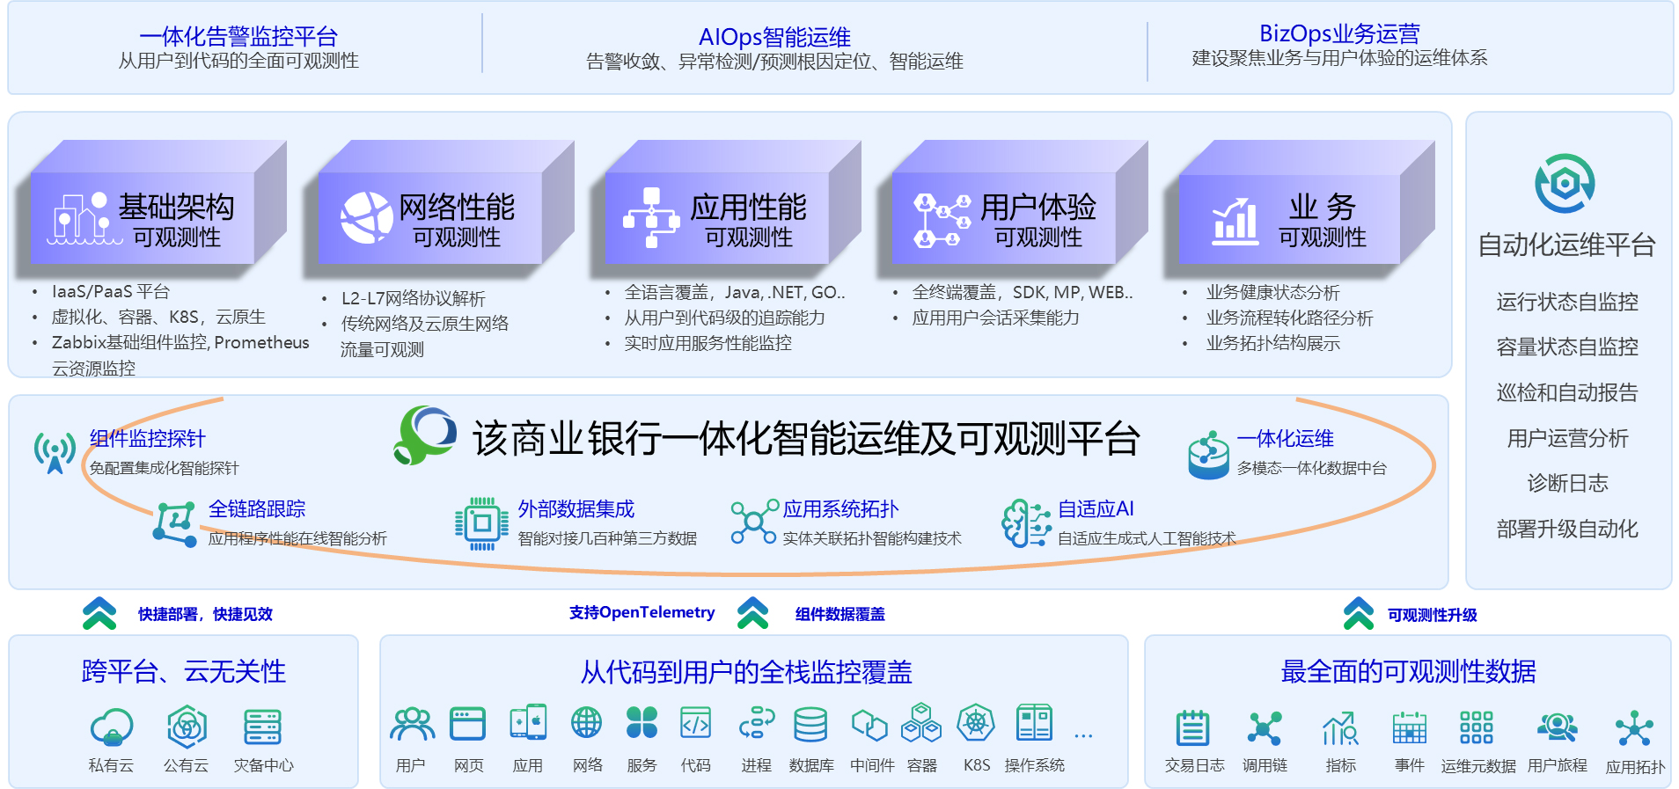Select the 调用链 call chain icon
Image resolution: width=1679 pixels, height=789 pixels.
click(x=1265, y=728)
